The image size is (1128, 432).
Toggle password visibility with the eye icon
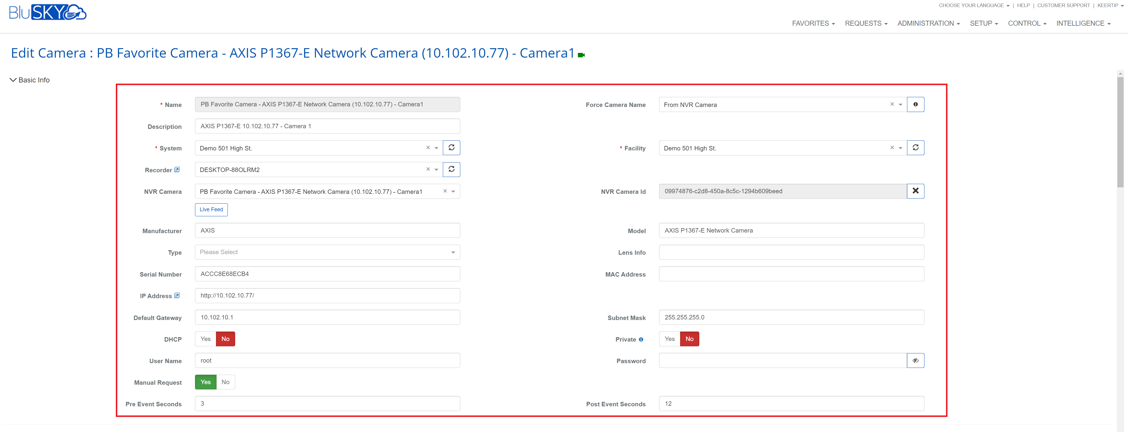[x=915, y=360]
